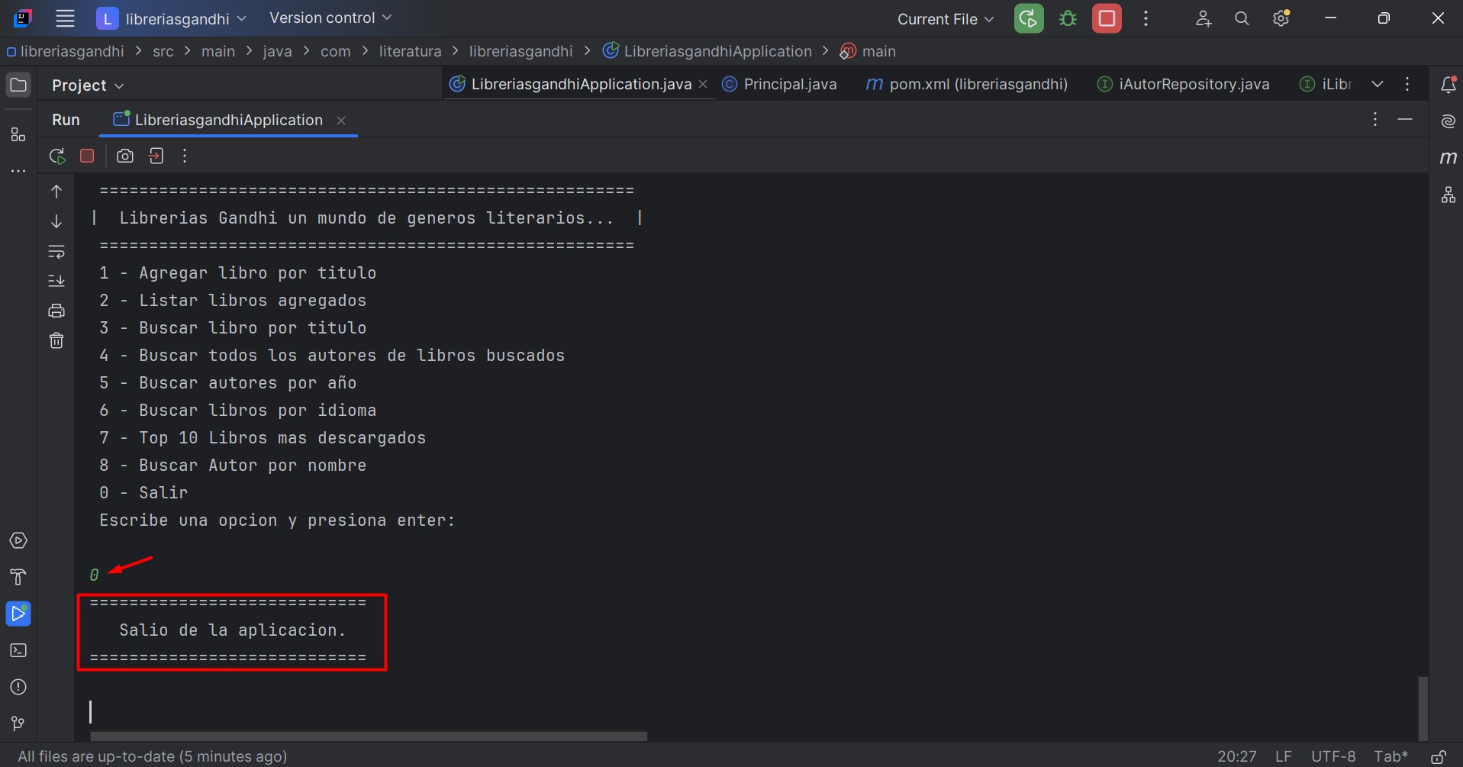The image size is (1463, 767).
Task: Change the LF line separator
Action: point(1284,756)
